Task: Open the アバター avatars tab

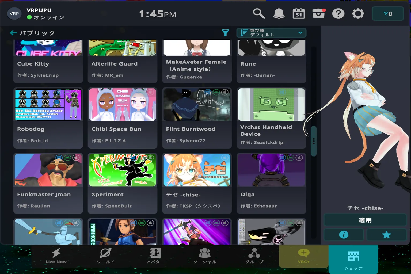Action: [155, 256]
